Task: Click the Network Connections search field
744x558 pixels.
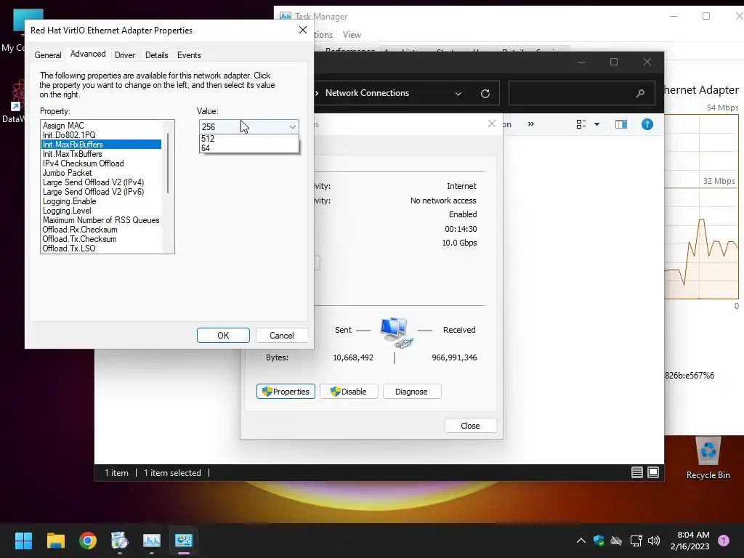Action: point(582,93)
